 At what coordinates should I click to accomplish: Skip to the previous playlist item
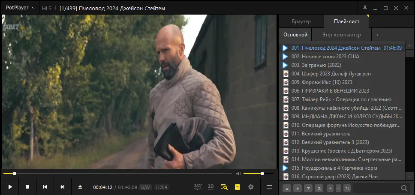pyautogui.click(x=45, y=187)
